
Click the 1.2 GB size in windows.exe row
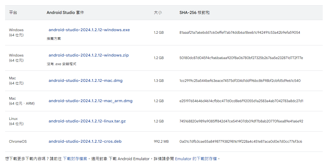159,32
